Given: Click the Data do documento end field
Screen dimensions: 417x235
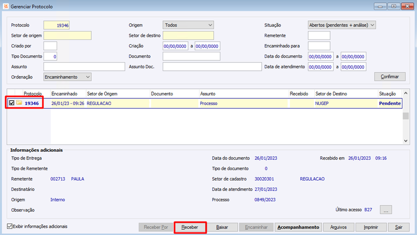Looking at the screenshot, I should (x=353, y=56).
